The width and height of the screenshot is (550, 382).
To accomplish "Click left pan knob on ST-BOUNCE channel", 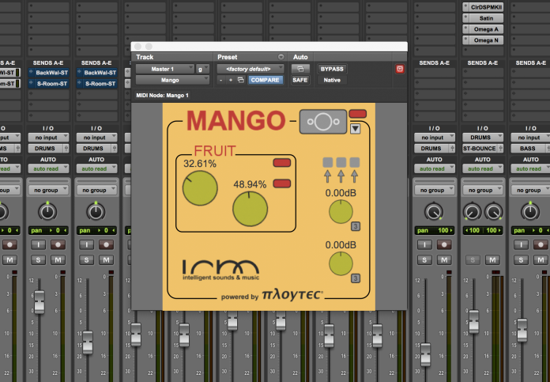I will click(472, 212).
